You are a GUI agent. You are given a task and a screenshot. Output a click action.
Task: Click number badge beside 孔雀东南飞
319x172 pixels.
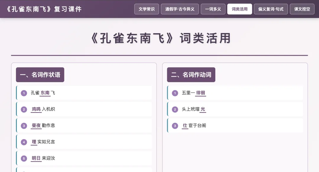[24, 93]
